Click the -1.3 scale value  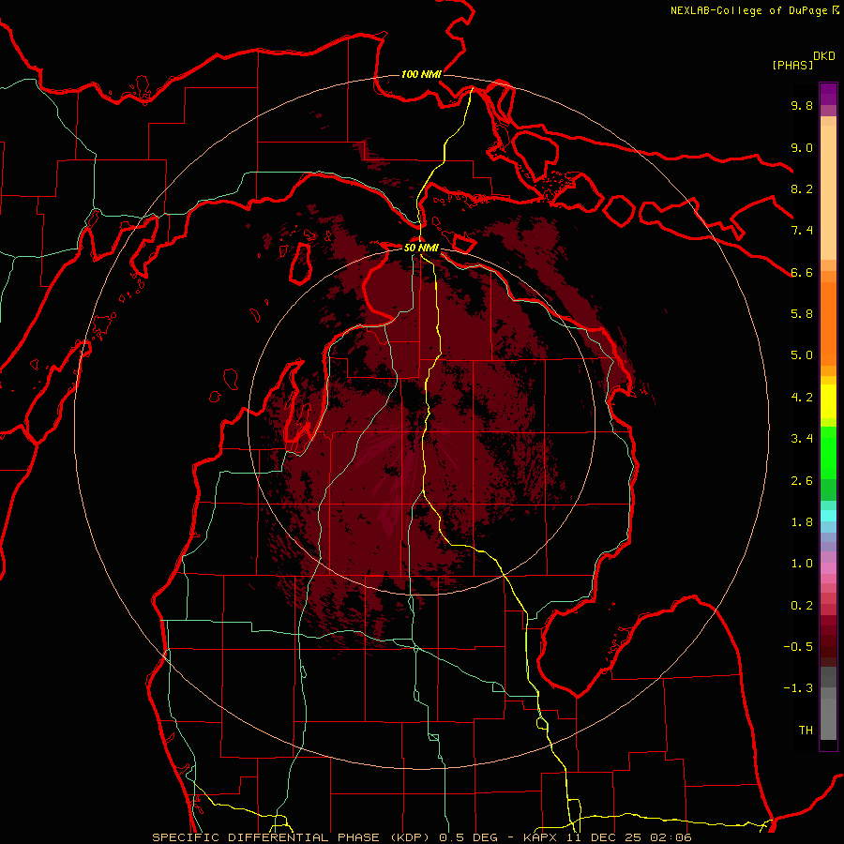(798, 688)
